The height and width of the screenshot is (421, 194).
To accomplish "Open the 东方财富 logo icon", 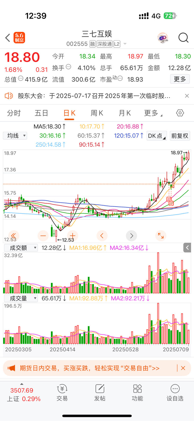I will 19,38.
